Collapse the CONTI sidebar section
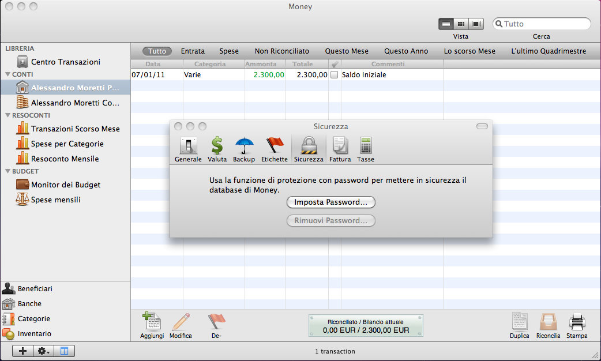Screen dimensions: 601x361 tap(7, 74)
